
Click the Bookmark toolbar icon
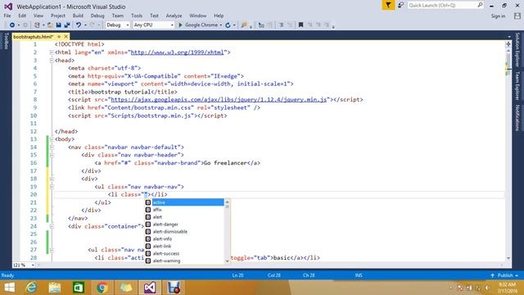click(x=300, y=25)
